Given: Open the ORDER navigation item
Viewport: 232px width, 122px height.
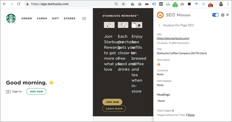Looking at the screenshot, I should coord(27,18).
